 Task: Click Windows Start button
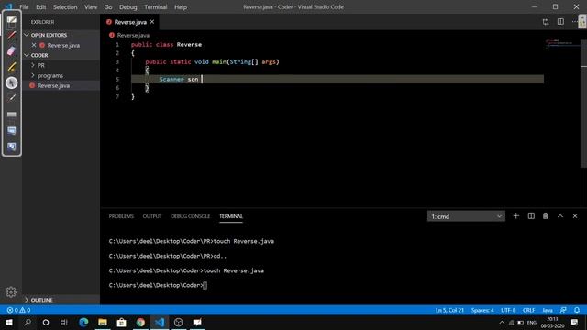click(9, 322)
